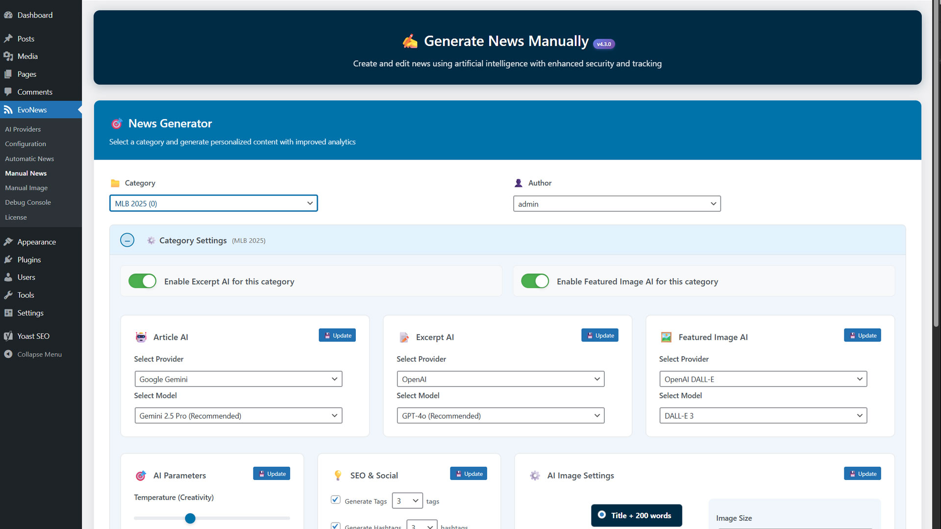Click the Comments bubble icon
The width and height of the screenshot is (941, 529).
(x=8, y=92)
